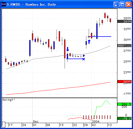Click the Dec month label on time axis

pos(36,121)
